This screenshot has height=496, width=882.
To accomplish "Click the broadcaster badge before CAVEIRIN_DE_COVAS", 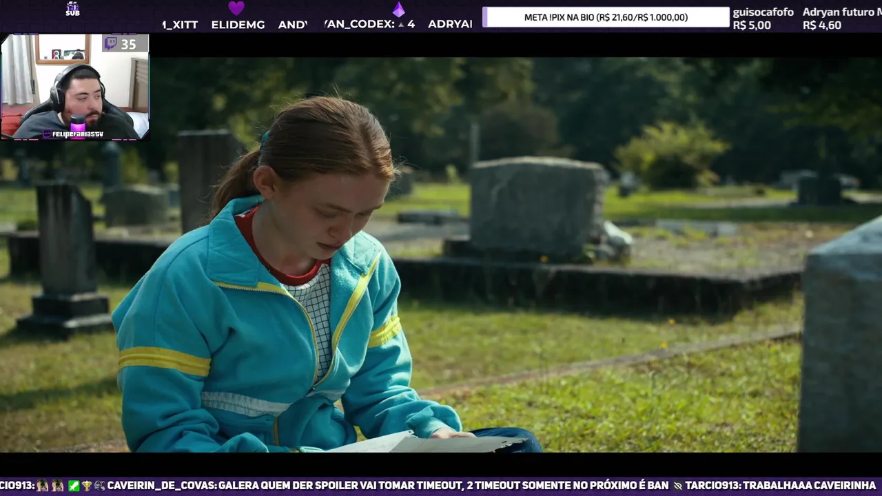I will [100, 486].
